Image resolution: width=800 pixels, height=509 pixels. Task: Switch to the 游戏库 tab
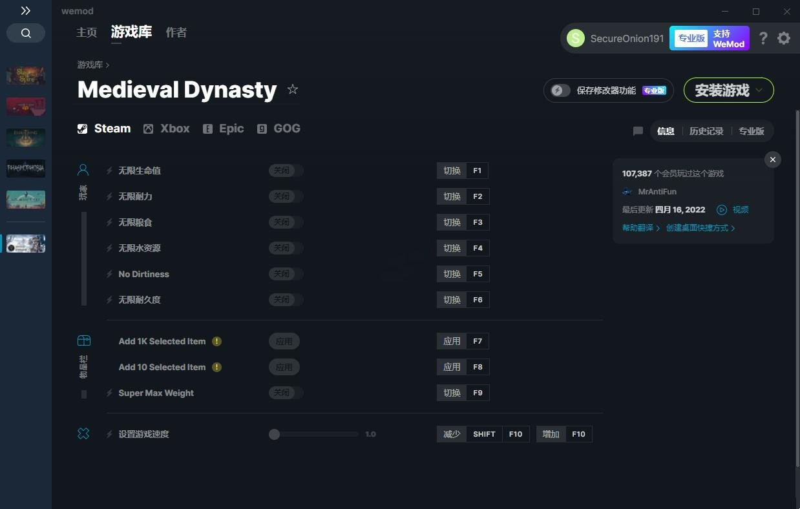[x=131, y=32]
